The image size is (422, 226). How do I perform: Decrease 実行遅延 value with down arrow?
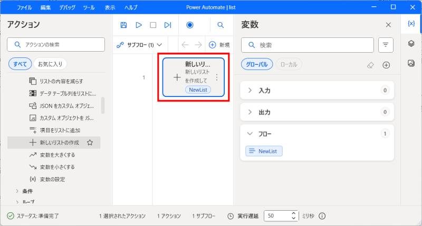(x=294, y=218)
